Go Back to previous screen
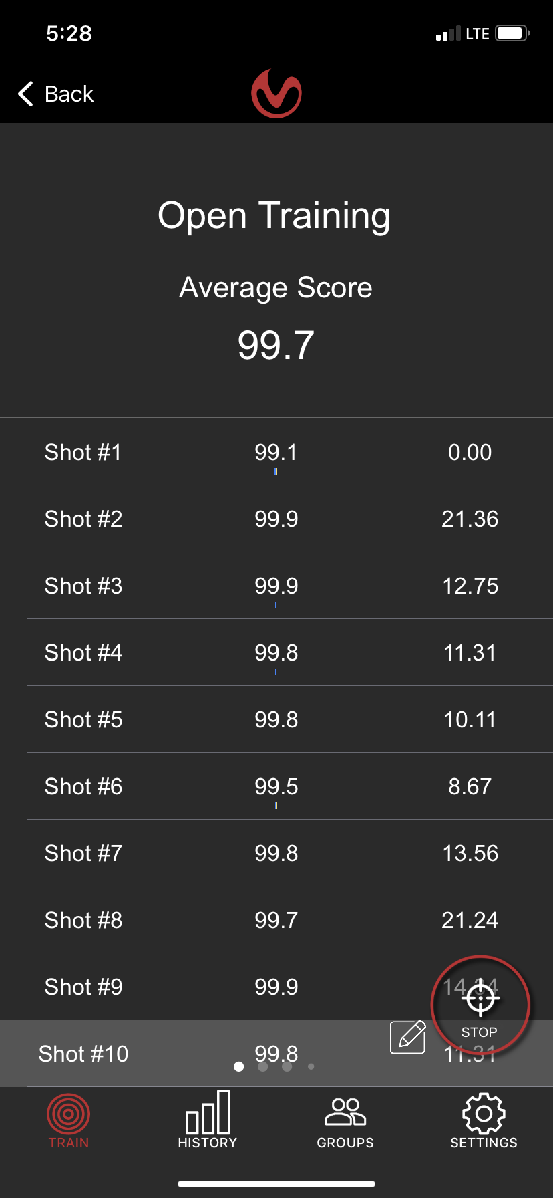553x1198 pixels. (x=56, y=94)
